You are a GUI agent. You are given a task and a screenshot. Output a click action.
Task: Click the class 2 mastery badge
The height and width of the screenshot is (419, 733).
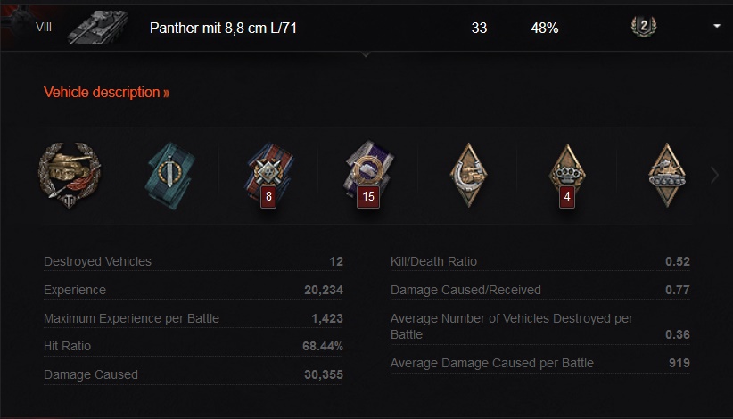coord(643,27)
